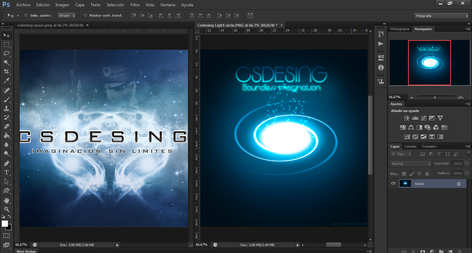Image resolution: width=472 pixels, height=253 pixels.
Task: Create a new layer in Layers panel
Action: (450, 252)
